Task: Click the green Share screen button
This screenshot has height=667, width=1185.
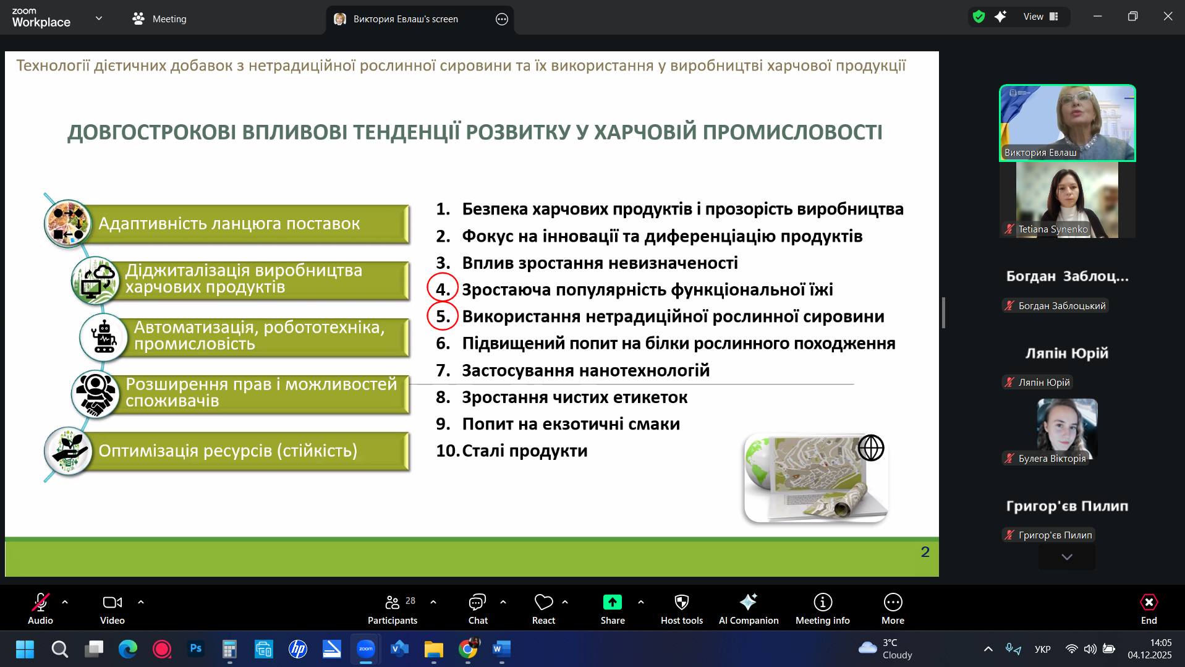Action: (x=612, y=608)
